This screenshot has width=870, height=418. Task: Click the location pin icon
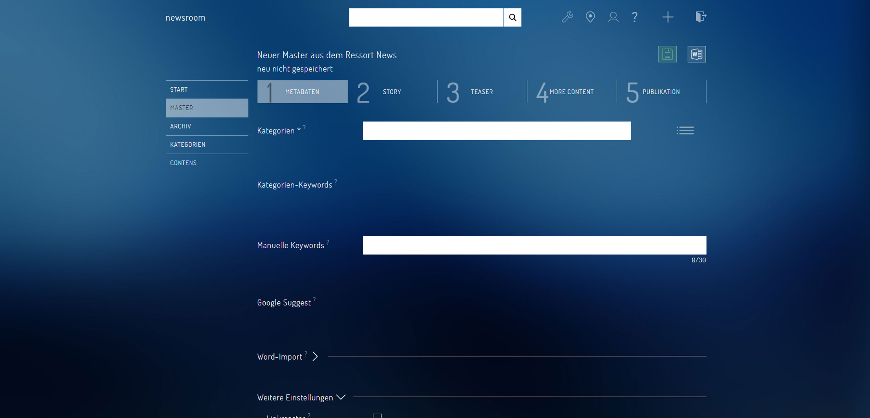click(x=589, y=17)
